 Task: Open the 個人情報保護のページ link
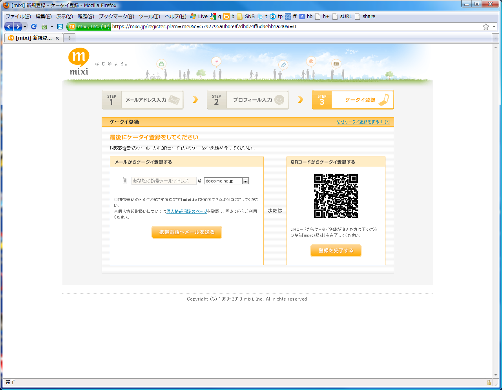pos(187,211)
